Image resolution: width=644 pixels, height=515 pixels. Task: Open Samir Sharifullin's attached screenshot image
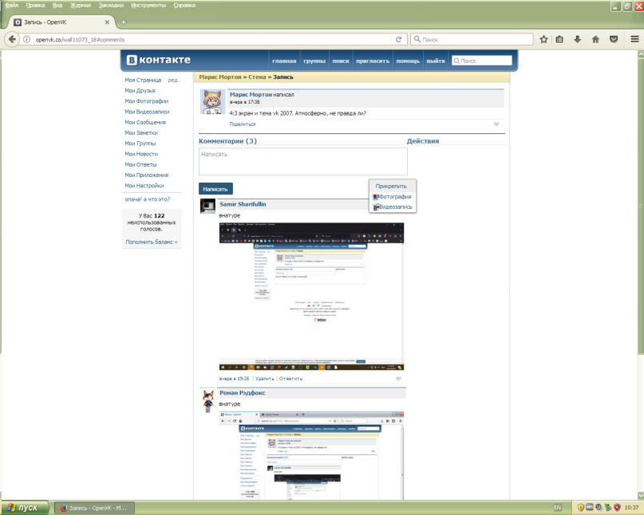coord(311,297)
